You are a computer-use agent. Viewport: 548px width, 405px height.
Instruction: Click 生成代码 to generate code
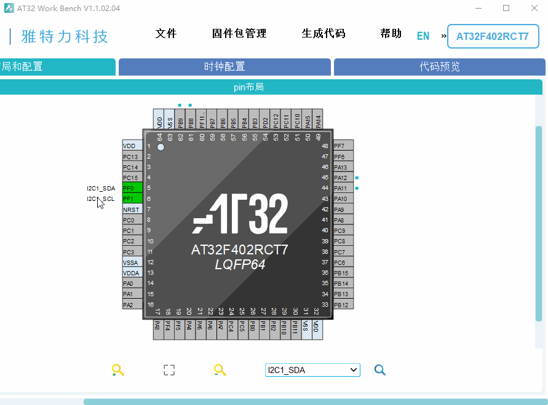click(x=323, y=34)
